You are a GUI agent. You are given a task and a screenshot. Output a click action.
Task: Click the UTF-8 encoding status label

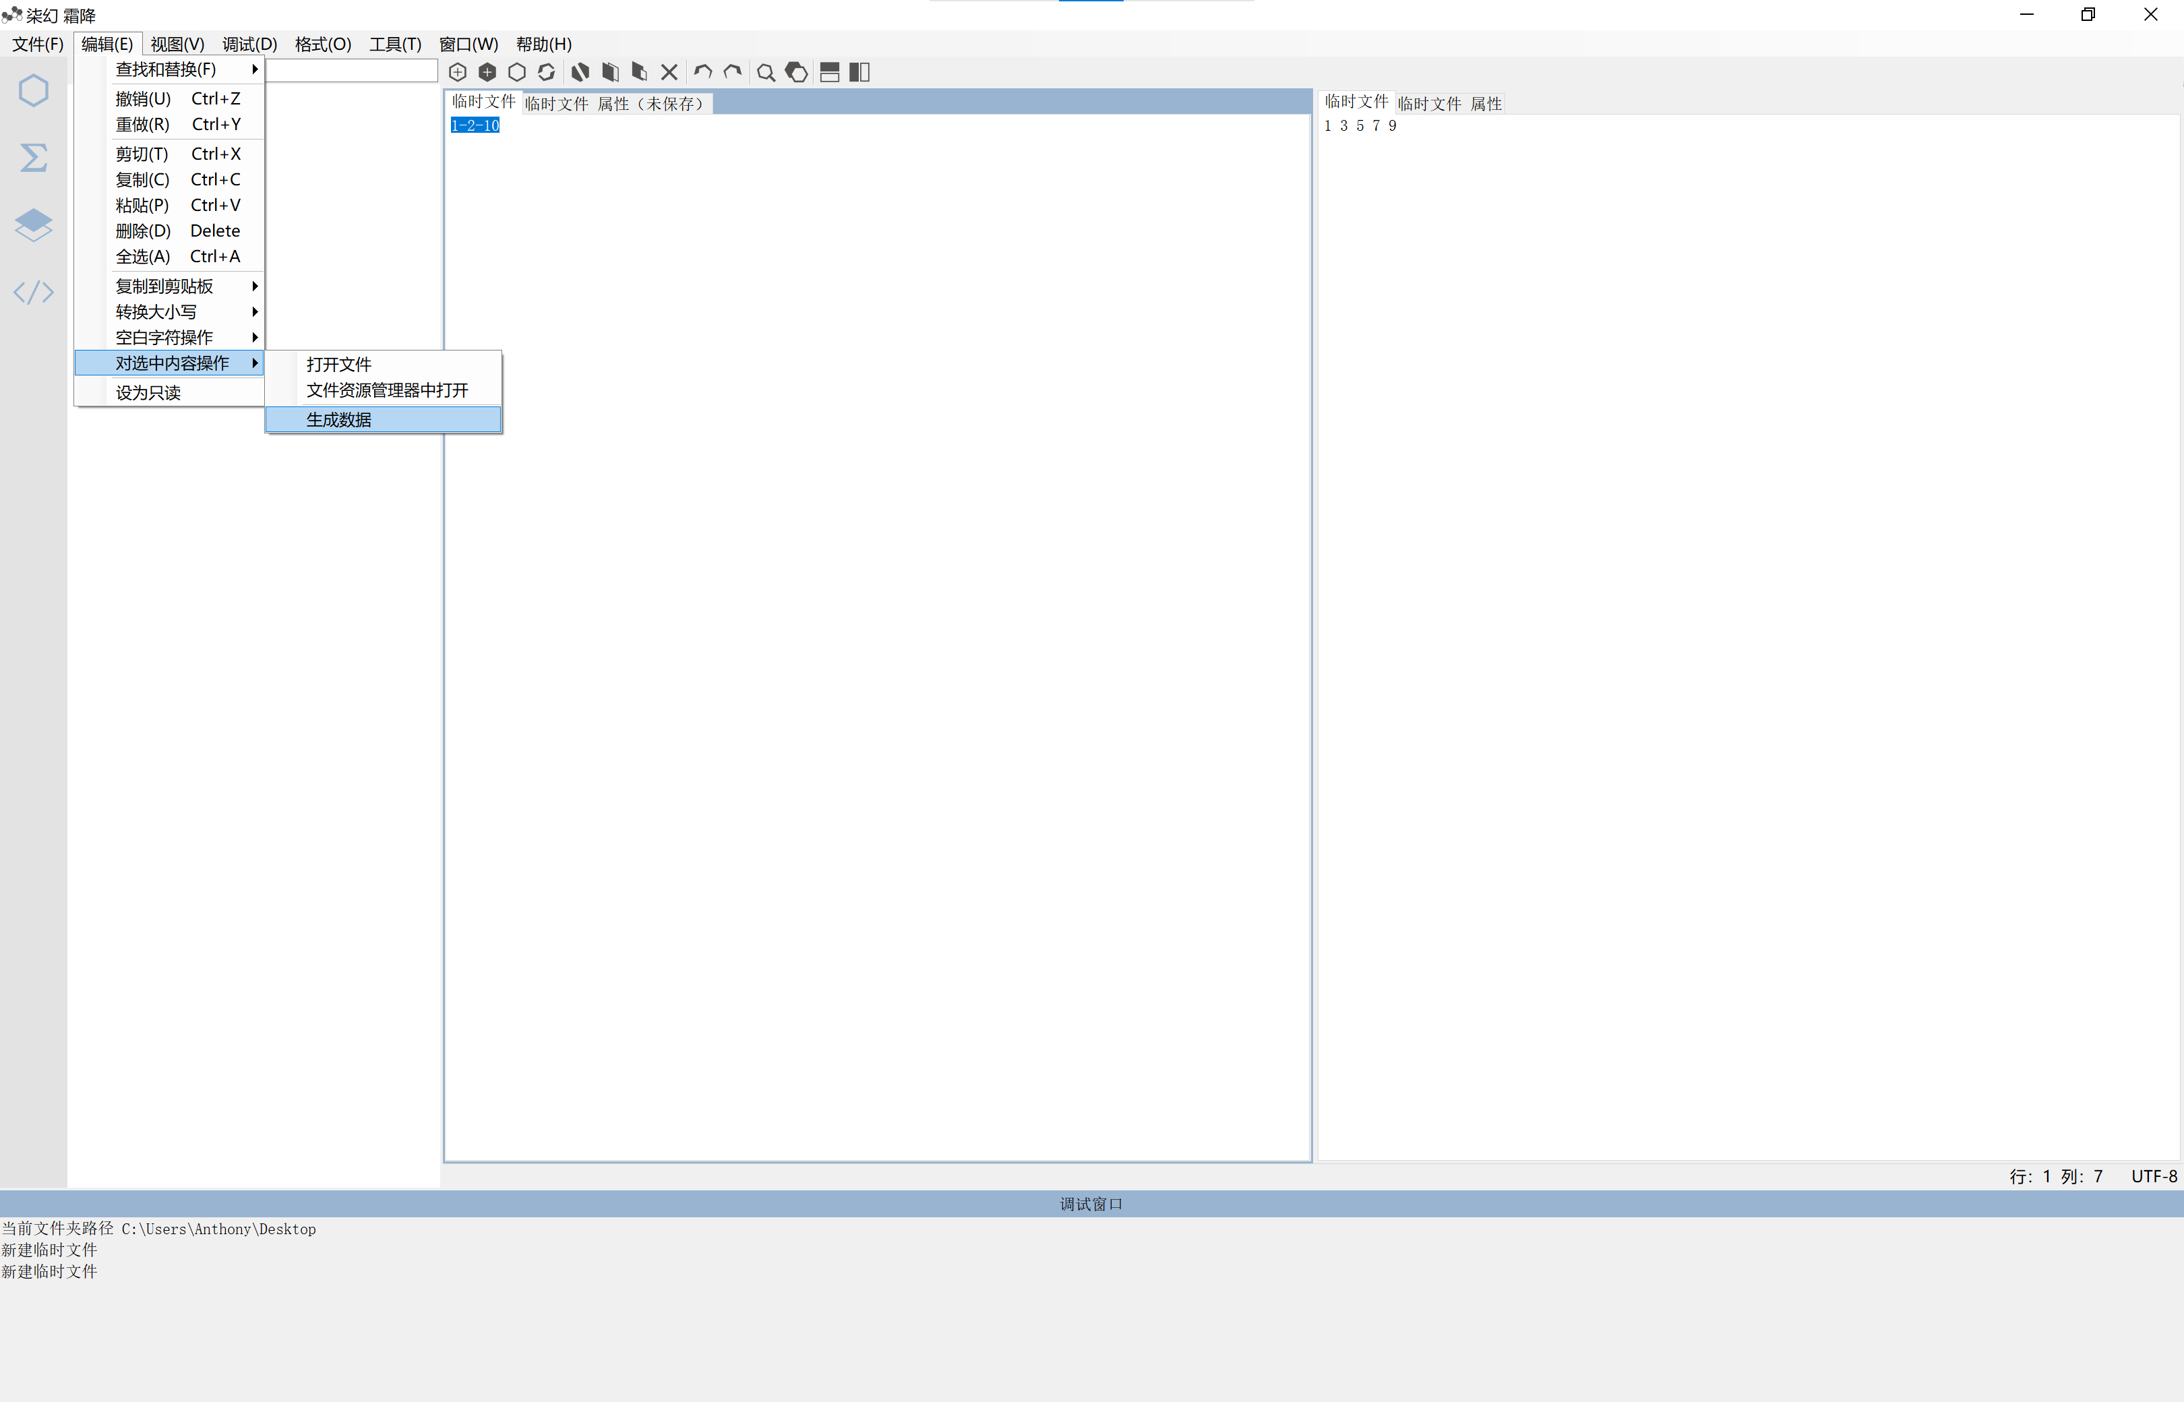[2154, 1176]
